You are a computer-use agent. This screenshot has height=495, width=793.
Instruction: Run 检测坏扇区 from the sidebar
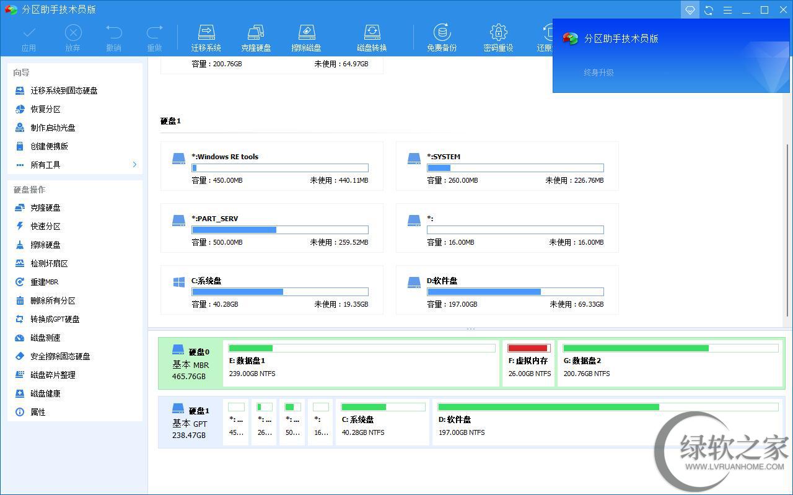click(x=49, y=263)
